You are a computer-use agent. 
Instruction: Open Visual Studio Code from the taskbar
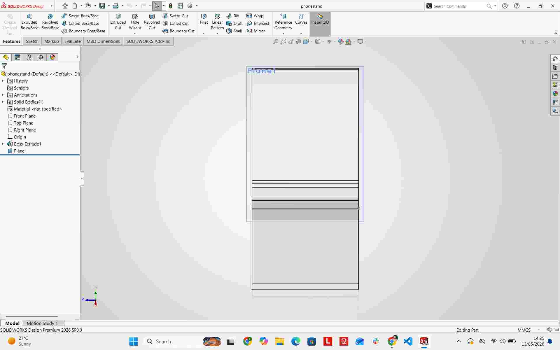coord(408,341)
